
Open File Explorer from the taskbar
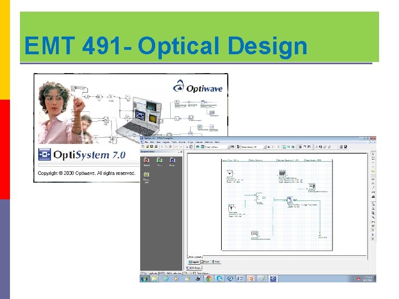[x=155, y=279]
